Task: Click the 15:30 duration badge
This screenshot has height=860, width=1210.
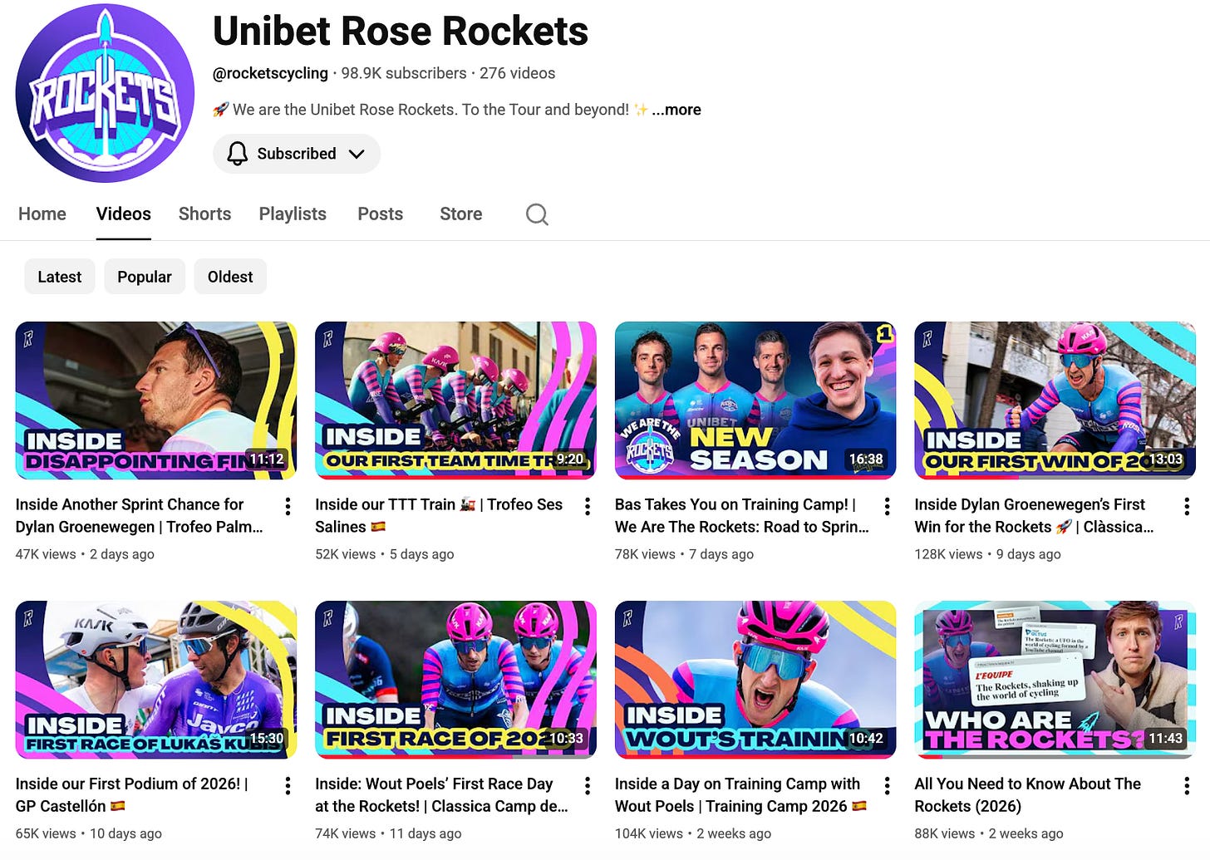Action: tap(267, 739)
